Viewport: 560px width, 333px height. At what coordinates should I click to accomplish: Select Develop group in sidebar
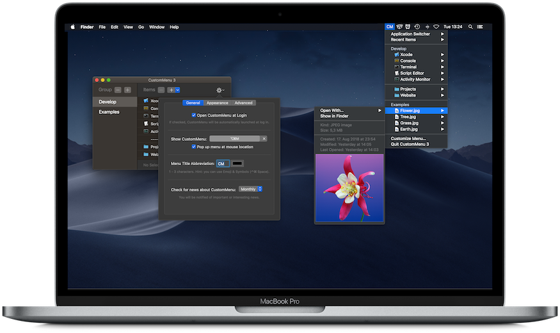click(115, 102)
